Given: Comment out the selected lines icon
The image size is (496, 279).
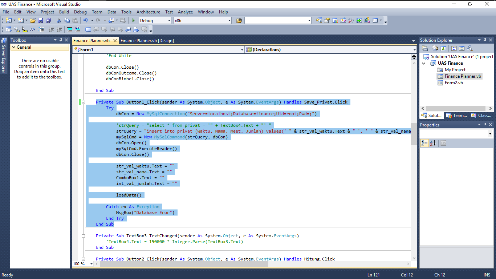Looking at the screenshot, I should [x=69, y=30].
